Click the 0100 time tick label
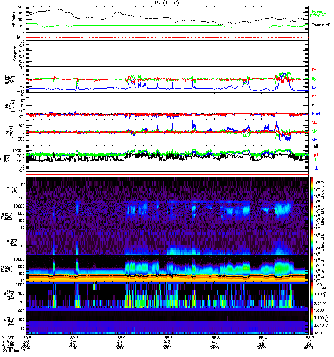 point(73,348)
